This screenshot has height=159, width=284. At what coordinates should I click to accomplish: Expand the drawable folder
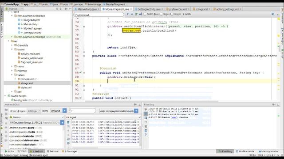pos(12,45)
